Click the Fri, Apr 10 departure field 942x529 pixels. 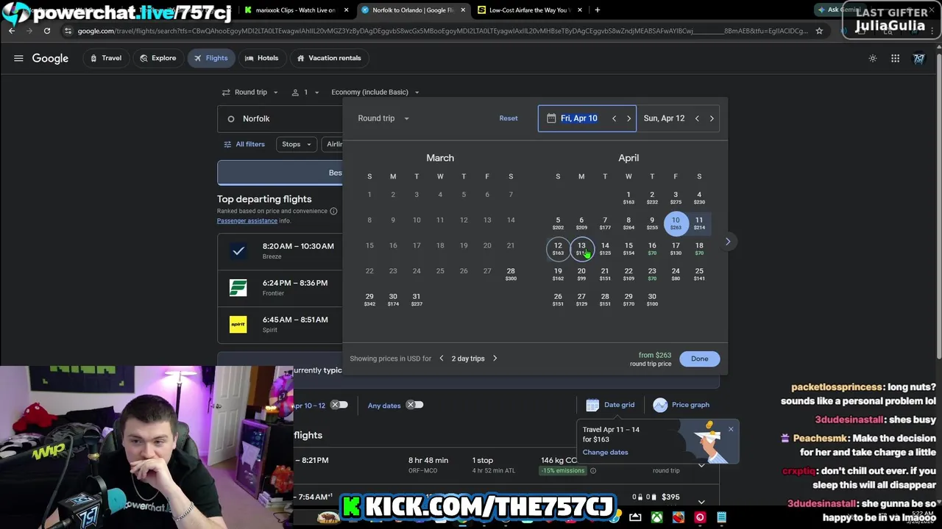(x=587, y=118)
